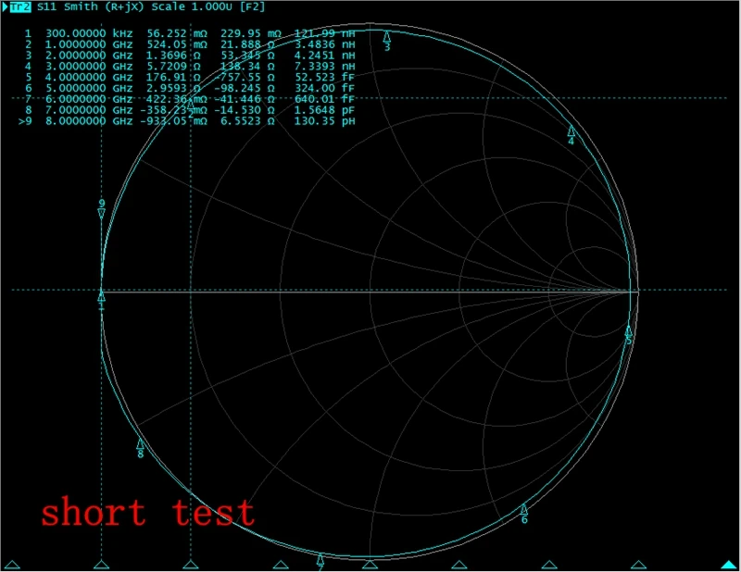Select active marker row 9 at 8.0000000 GHz
This screenshot has width=741, height=572.
click(x=187, y=121)
